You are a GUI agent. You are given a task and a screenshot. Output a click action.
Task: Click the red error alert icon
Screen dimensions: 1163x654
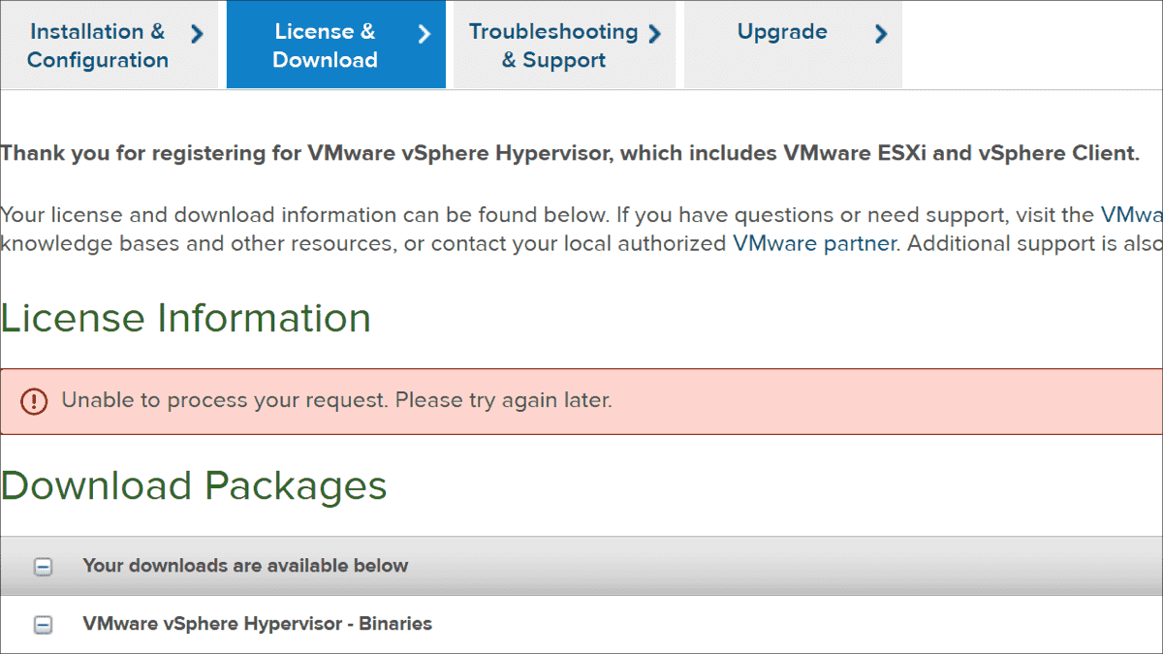34,400
